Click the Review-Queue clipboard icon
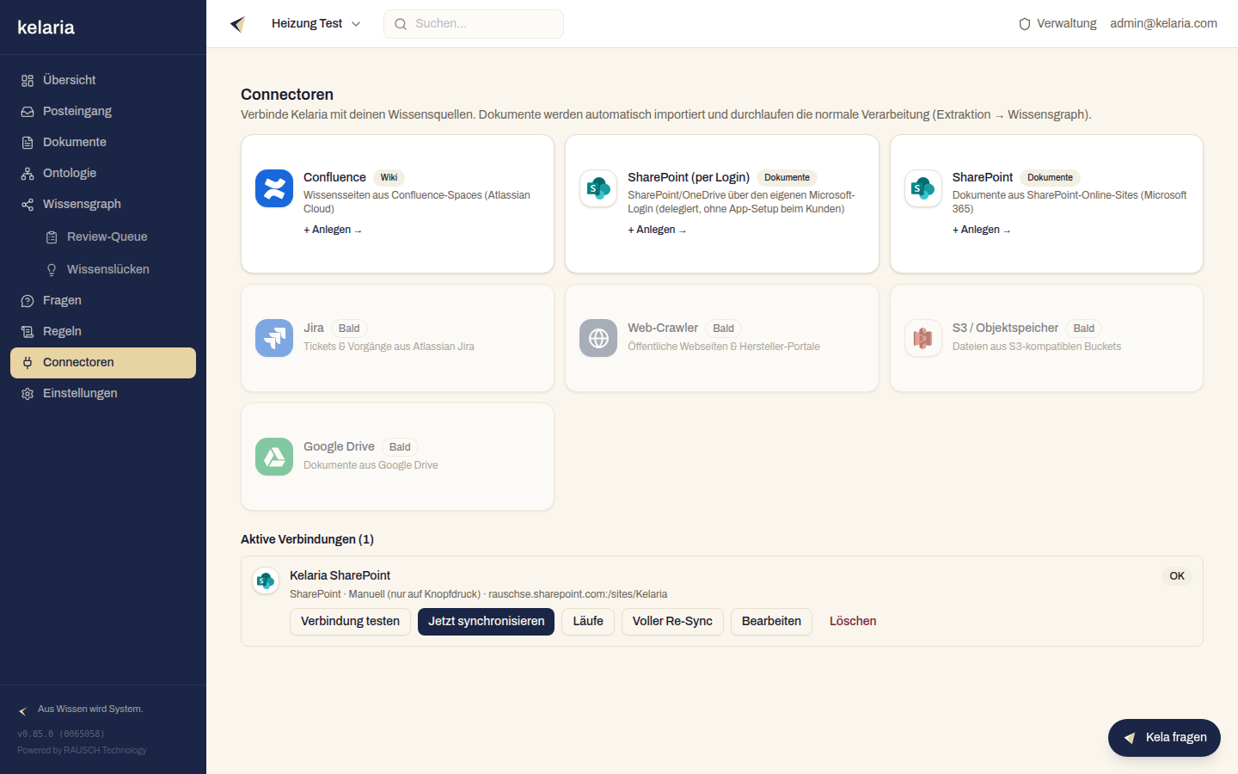Image resolution: width=1238 pixels, height=774 pixels. click(x=52, y=237)
